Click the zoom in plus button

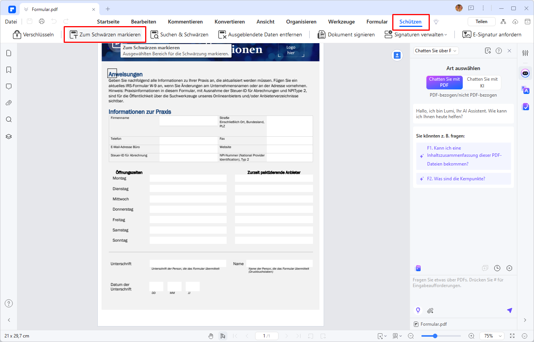(471, 336)
